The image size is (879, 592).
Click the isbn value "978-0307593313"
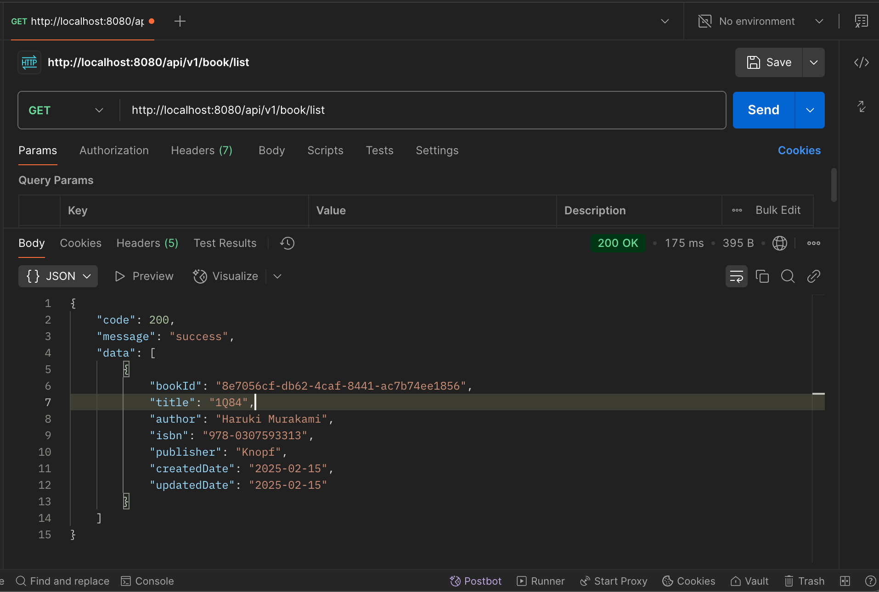pyautogui.click(x=255, y=436)
